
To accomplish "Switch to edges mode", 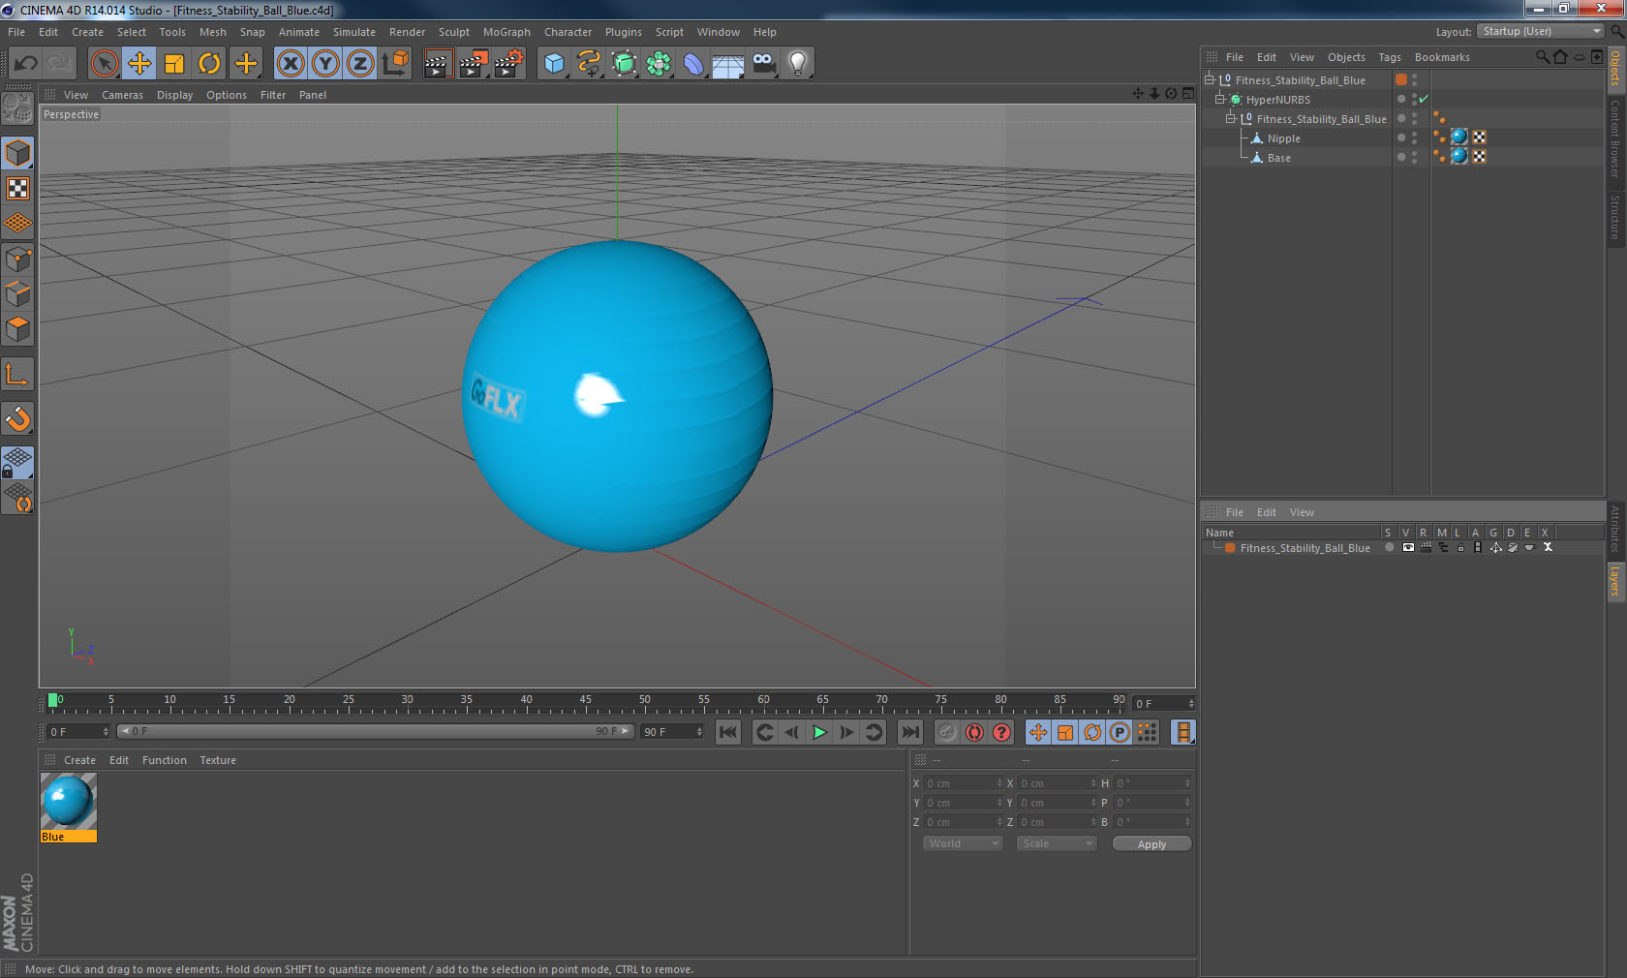I will [18, 294].
